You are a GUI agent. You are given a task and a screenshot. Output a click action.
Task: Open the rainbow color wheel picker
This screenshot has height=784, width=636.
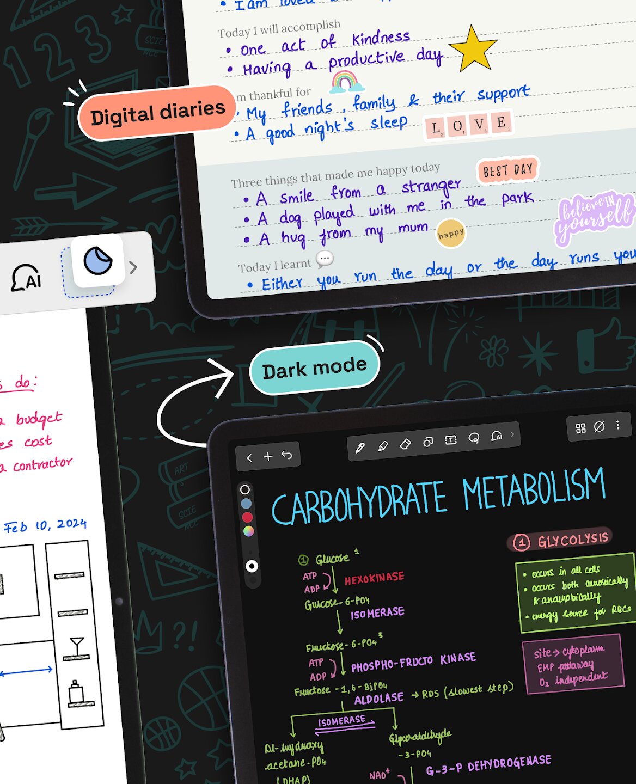248,531
